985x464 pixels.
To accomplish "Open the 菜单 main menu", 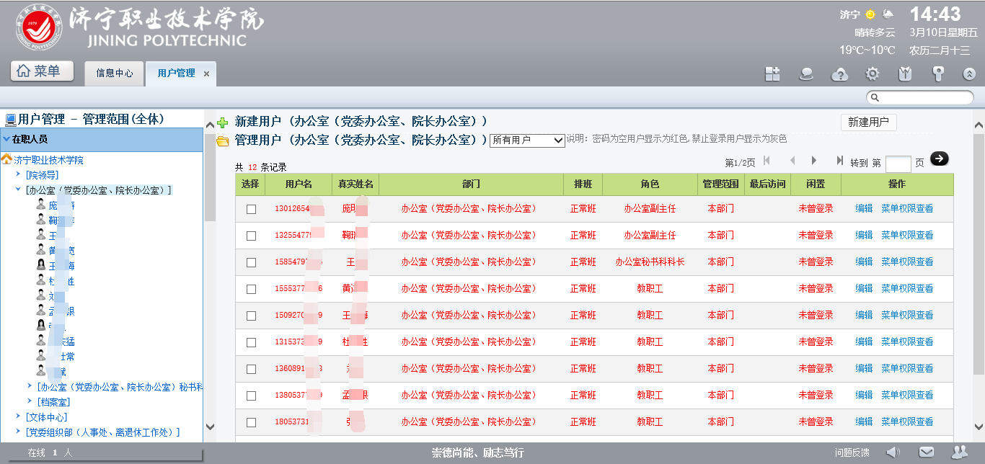I will 43,71.
